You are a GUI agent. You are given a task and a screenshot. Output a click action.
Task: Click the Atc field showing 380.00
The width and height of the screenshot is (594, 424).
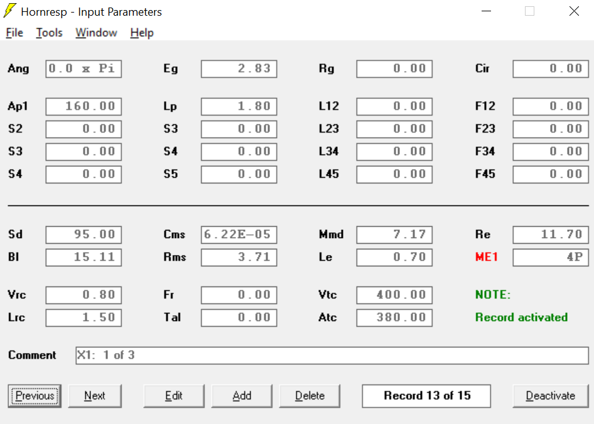pyautogui.click(x=394, y=318)
